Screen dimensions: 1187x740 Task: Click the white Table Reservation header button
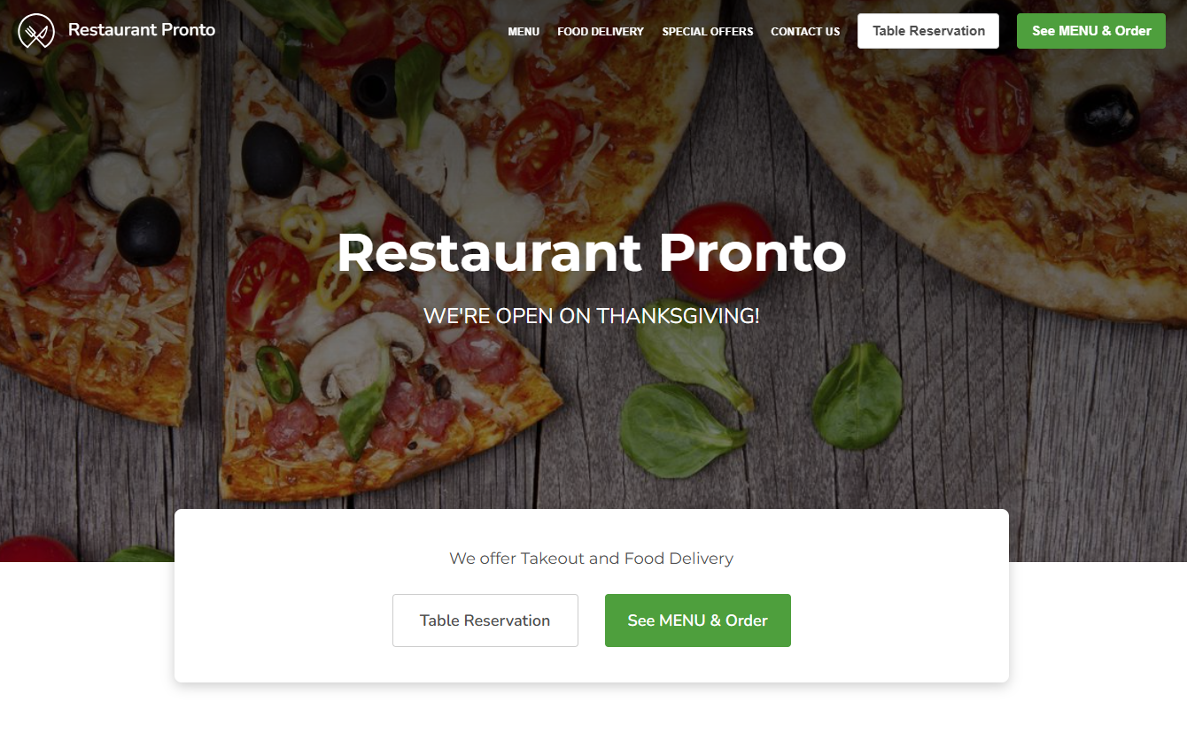click(x=928, y=31)
